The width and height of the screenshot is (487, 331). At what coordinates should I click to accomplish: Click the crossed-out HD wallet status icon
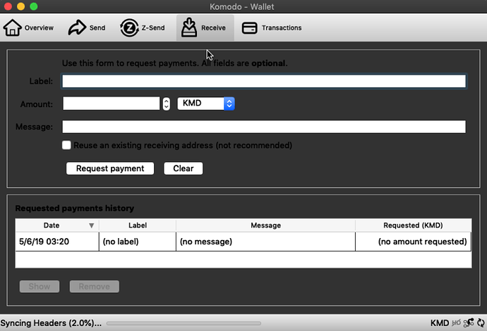[x=456, y=323]
